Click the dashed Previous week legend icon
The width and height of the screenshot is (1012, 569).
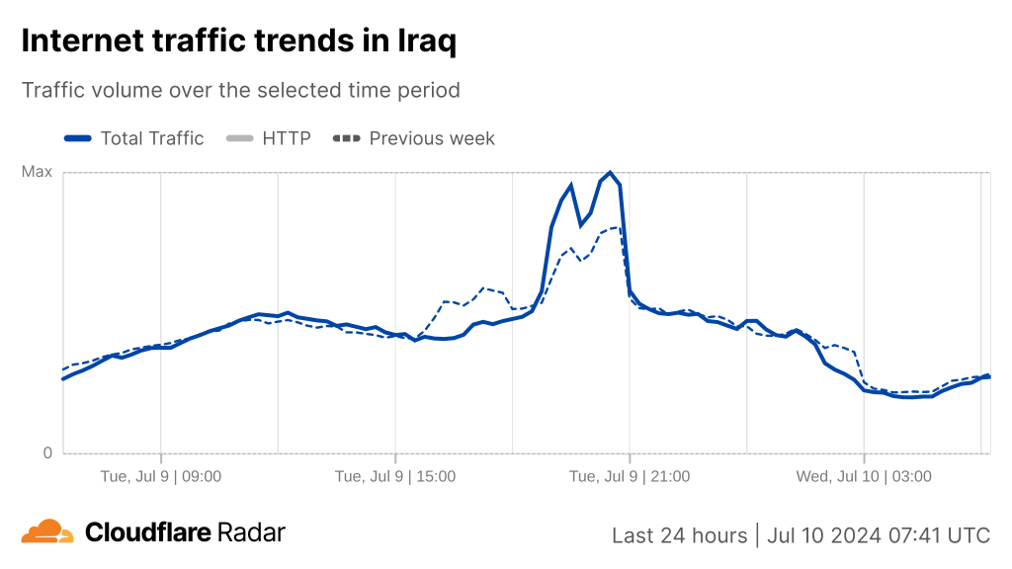click(x=347, y=138)
